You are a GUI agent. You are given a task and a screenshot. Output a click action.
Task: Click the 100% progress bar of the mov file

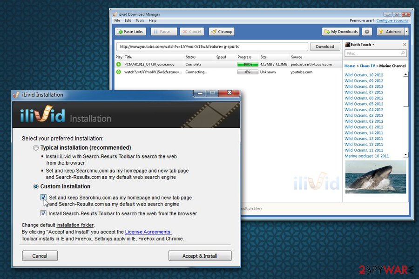248,64
